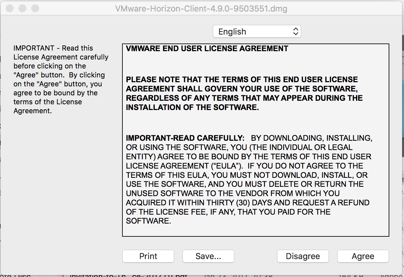Click the language selector up-down arrows

point(296,32)
